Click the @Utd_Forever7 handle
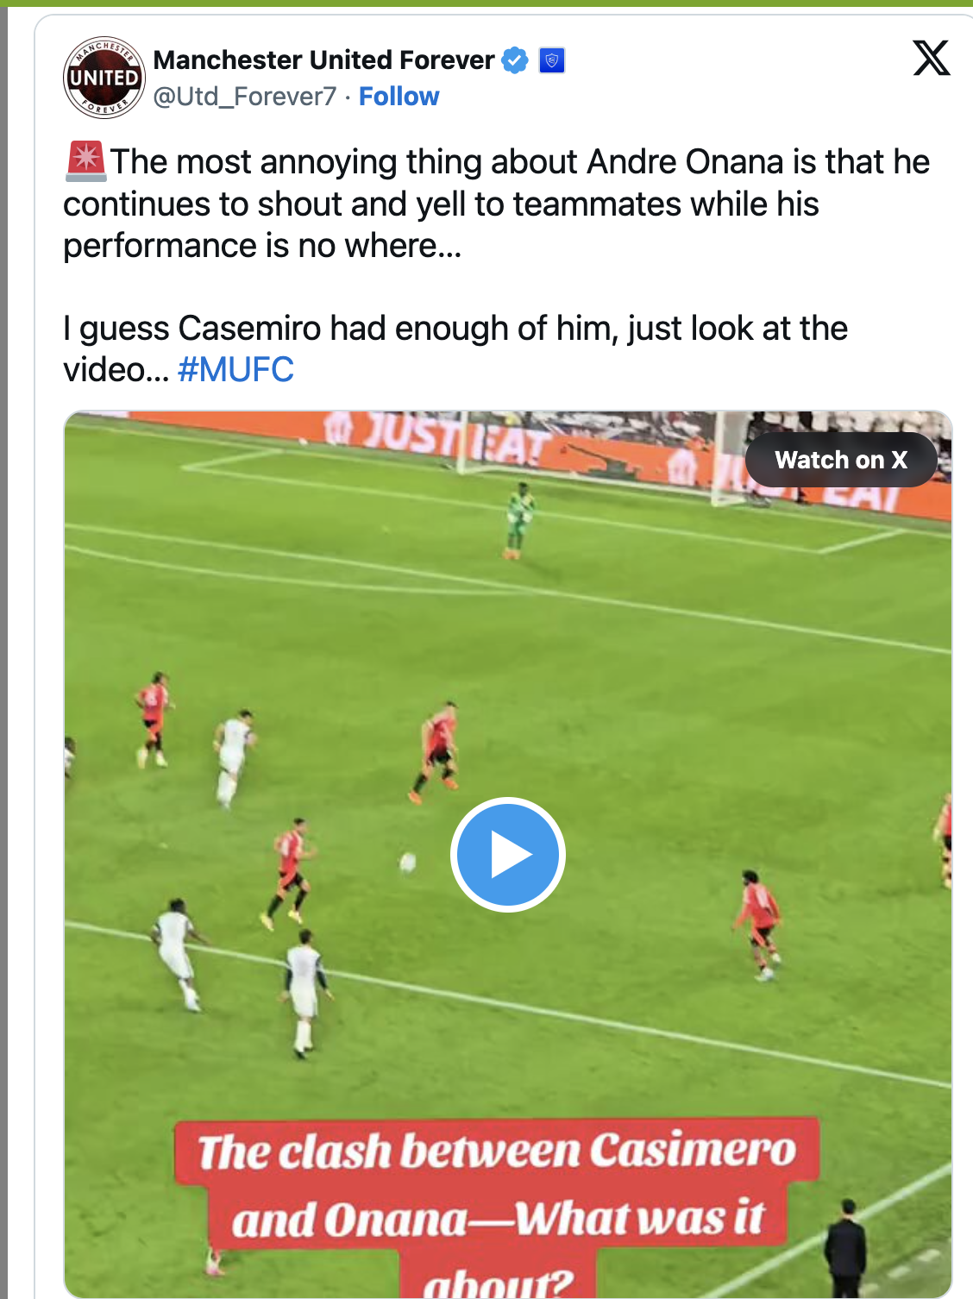The width and height of the screenshot is (973, 1299). (x=245, y=97)
